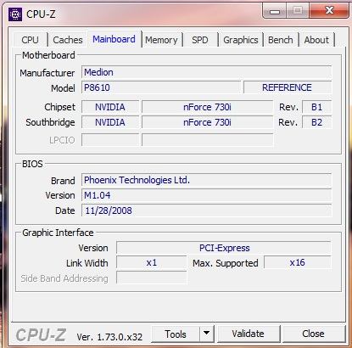This screenshot has height=348, width=352.
Task: Click the BIOS version M1.04 value
Action: click(206, 195)
